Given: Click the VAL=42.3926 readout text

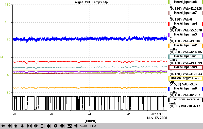Looking at the screenshot, I should tap(192, 9).
